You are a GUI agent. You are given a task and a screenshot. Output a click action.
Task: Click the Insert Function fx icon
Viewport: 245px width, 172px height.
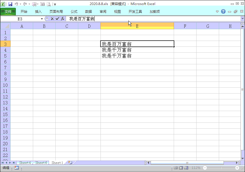pyautogui.click(x=63, y=19)
